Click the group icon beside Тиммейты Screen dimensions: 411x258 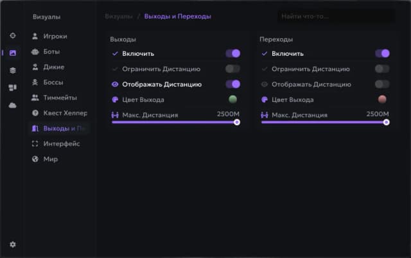35,98
